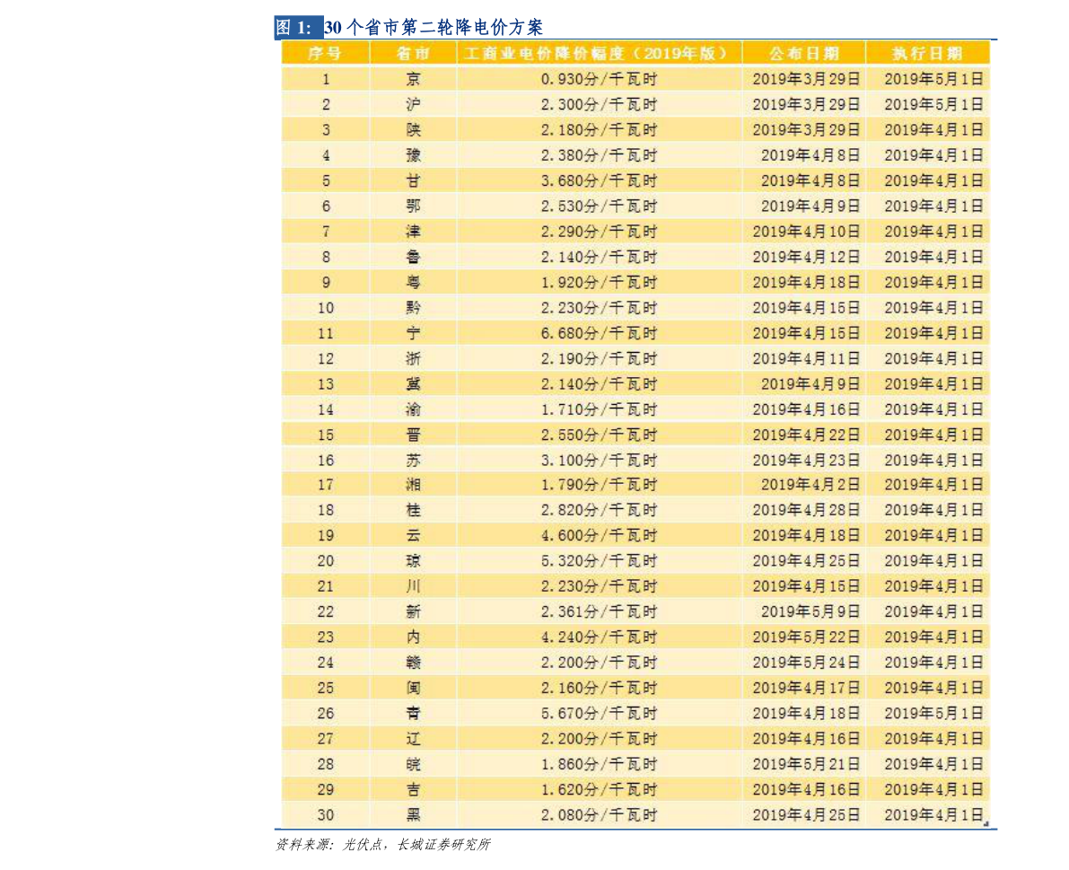Click province cell "京" in row 1

pos(413,79)
